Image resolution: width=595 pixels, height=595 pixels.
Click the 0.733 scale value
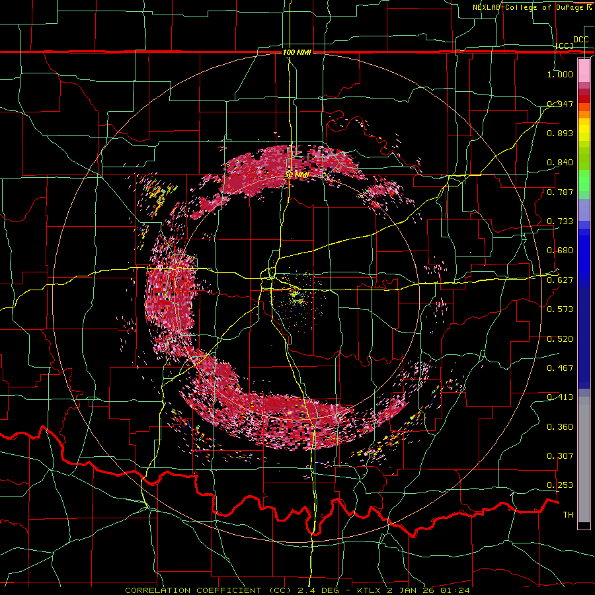(x=560, y=221)
